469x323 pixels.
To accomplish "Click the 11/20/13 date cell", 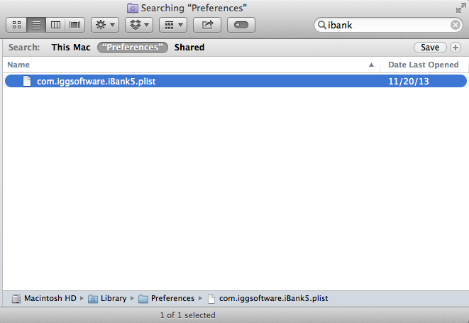I will coord(409,82).
